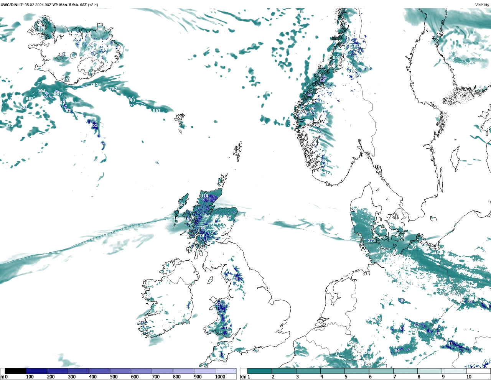Click the '394' value southwest of Iceland
The height and width of the screenshot is (380, 491).
click(x=41, y=91)
